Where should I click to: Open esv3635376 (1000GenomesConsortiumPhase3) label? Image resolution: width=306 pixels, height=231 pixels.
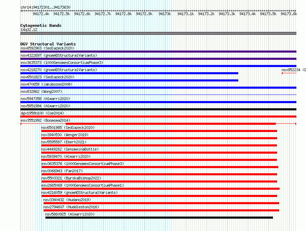pyautogui.click(x=83, y=164)
